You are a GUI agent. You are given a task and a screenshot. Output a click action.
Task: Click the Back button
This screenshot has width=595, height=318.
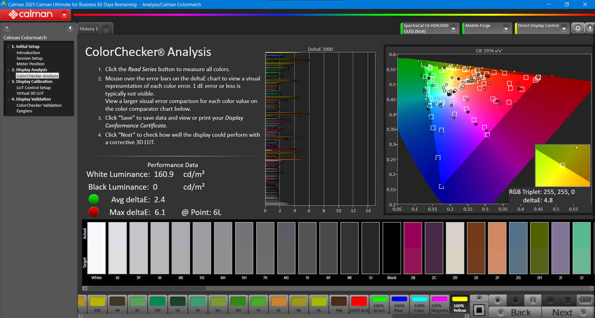coord(514,312)
